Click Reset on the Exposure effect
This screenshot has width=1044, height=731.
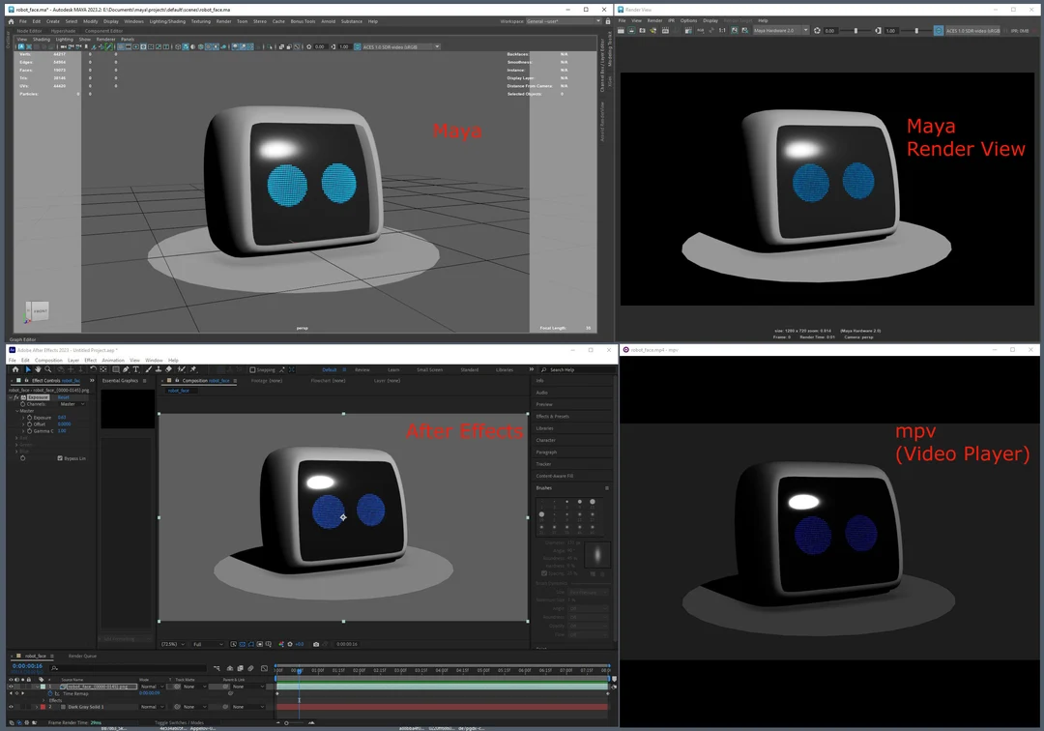pos(63,397)
